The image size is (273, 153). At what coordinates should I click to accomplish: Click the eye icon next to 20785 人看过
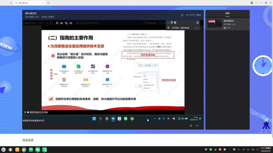pyautogui.click(x=187, y=15)
